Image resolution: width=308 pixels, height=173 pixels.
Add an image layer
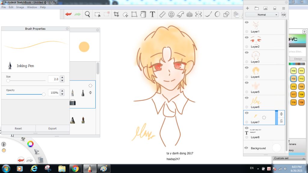pyautogui.click(x=265, y=8)
